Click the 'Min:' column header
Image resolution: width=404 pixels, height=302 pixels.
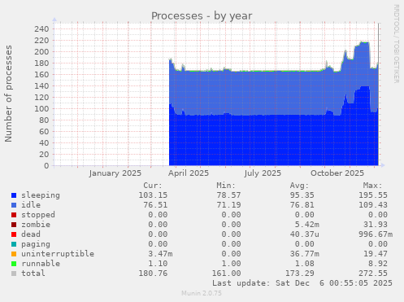tap(226, 186)
